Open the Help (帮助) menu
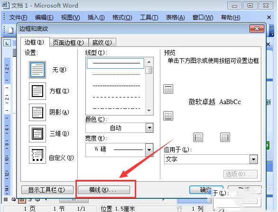Viewport: 278px width, 212px height. click(x=231, y=18)
